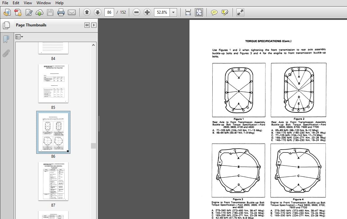Open the Help menu
347x219 pixels.
[59, 3]
